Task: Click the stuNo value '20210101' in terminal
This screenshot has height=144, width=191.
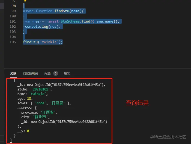Action: click(x=41, y=89)
